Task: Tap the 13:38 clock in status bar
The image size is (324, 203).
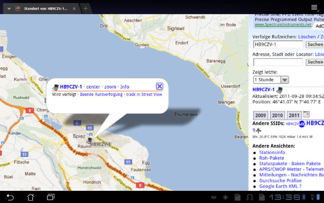Action: 285,197
